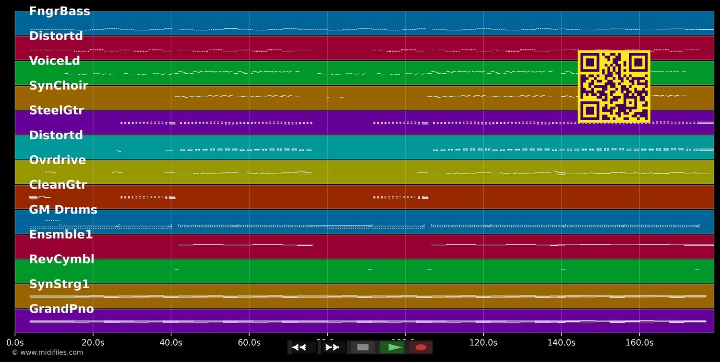720x362 pixels.
Task: Click the yellow QR code image
Action: (614, 87)
